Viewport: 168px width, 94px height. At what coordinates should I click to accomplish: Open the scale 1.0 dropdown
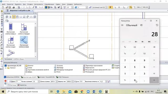(x=72, y=7)
